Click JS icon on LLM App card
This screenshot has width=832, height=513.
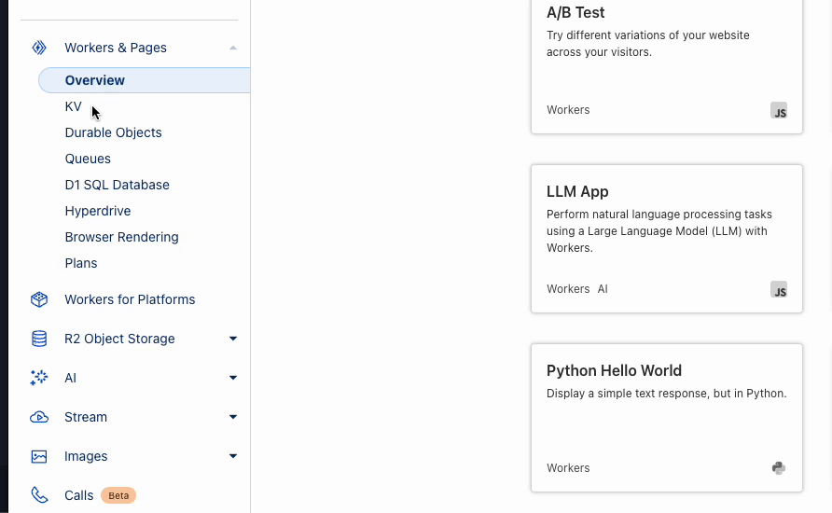point(779,290)
